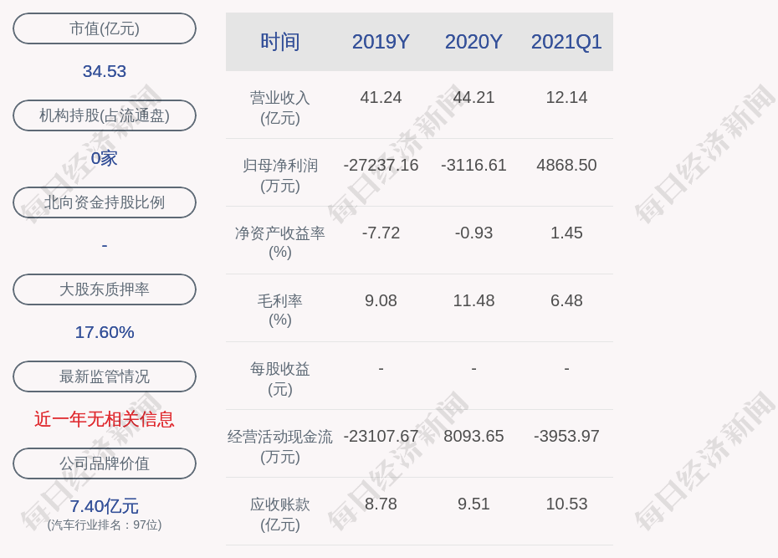Select cash flow value -3953.97
The height and width of the screenshot is (558, 778).
click(566, 436)
